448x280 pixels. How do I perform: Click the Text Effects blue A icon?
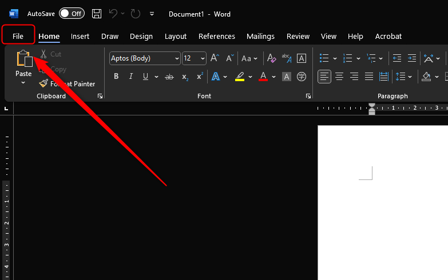tap(216, 77)
